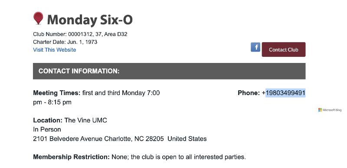Click the highlighted phone number 19803499491
The image size is (347, 168).
point(285,93)
